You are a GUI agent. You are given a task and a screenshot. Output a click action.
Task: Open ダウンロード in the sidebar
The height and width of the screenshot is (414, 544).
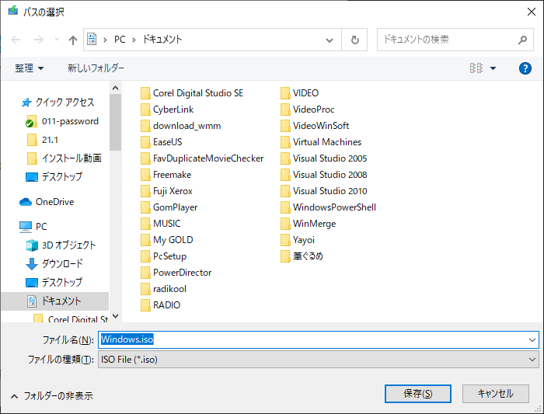62,263
